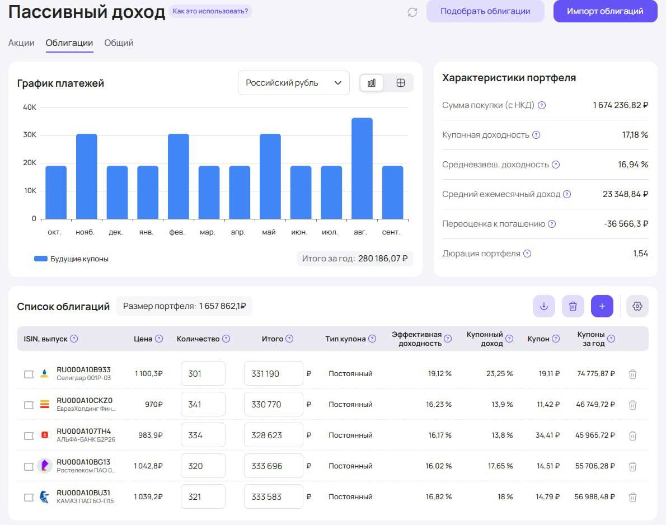Image resolution: width=666 pixels, height=525 pixels.
Task: Click the help icon next to Дюрация портфеля
Action: click(x=527, y=254)
